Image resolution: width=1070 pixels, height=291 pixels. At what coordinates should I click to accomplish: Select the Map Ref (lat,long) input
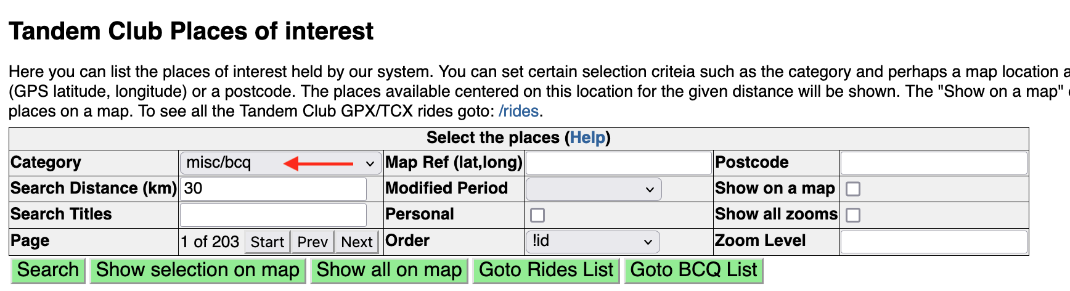(618, 163)
